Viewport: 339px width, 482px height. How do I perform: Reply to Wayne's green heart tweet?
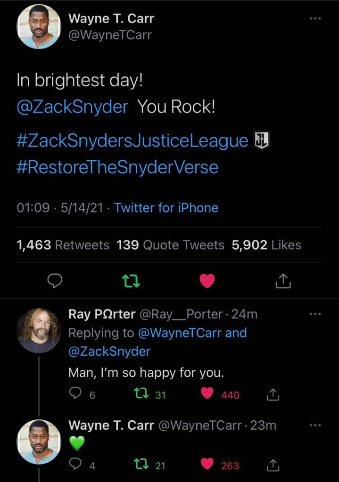76,465
